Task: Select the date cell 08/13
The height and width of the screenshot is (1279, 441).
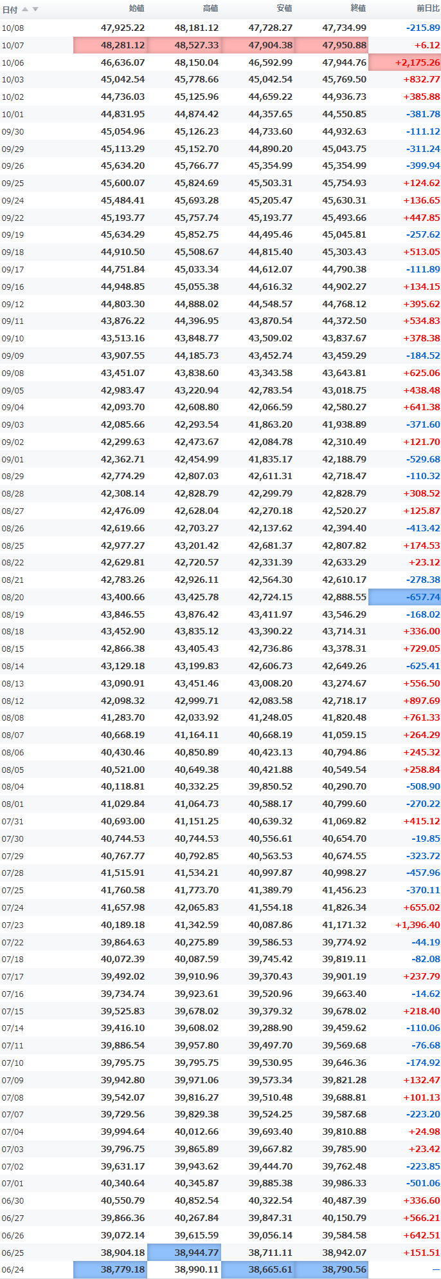Action: click(13, 683)
